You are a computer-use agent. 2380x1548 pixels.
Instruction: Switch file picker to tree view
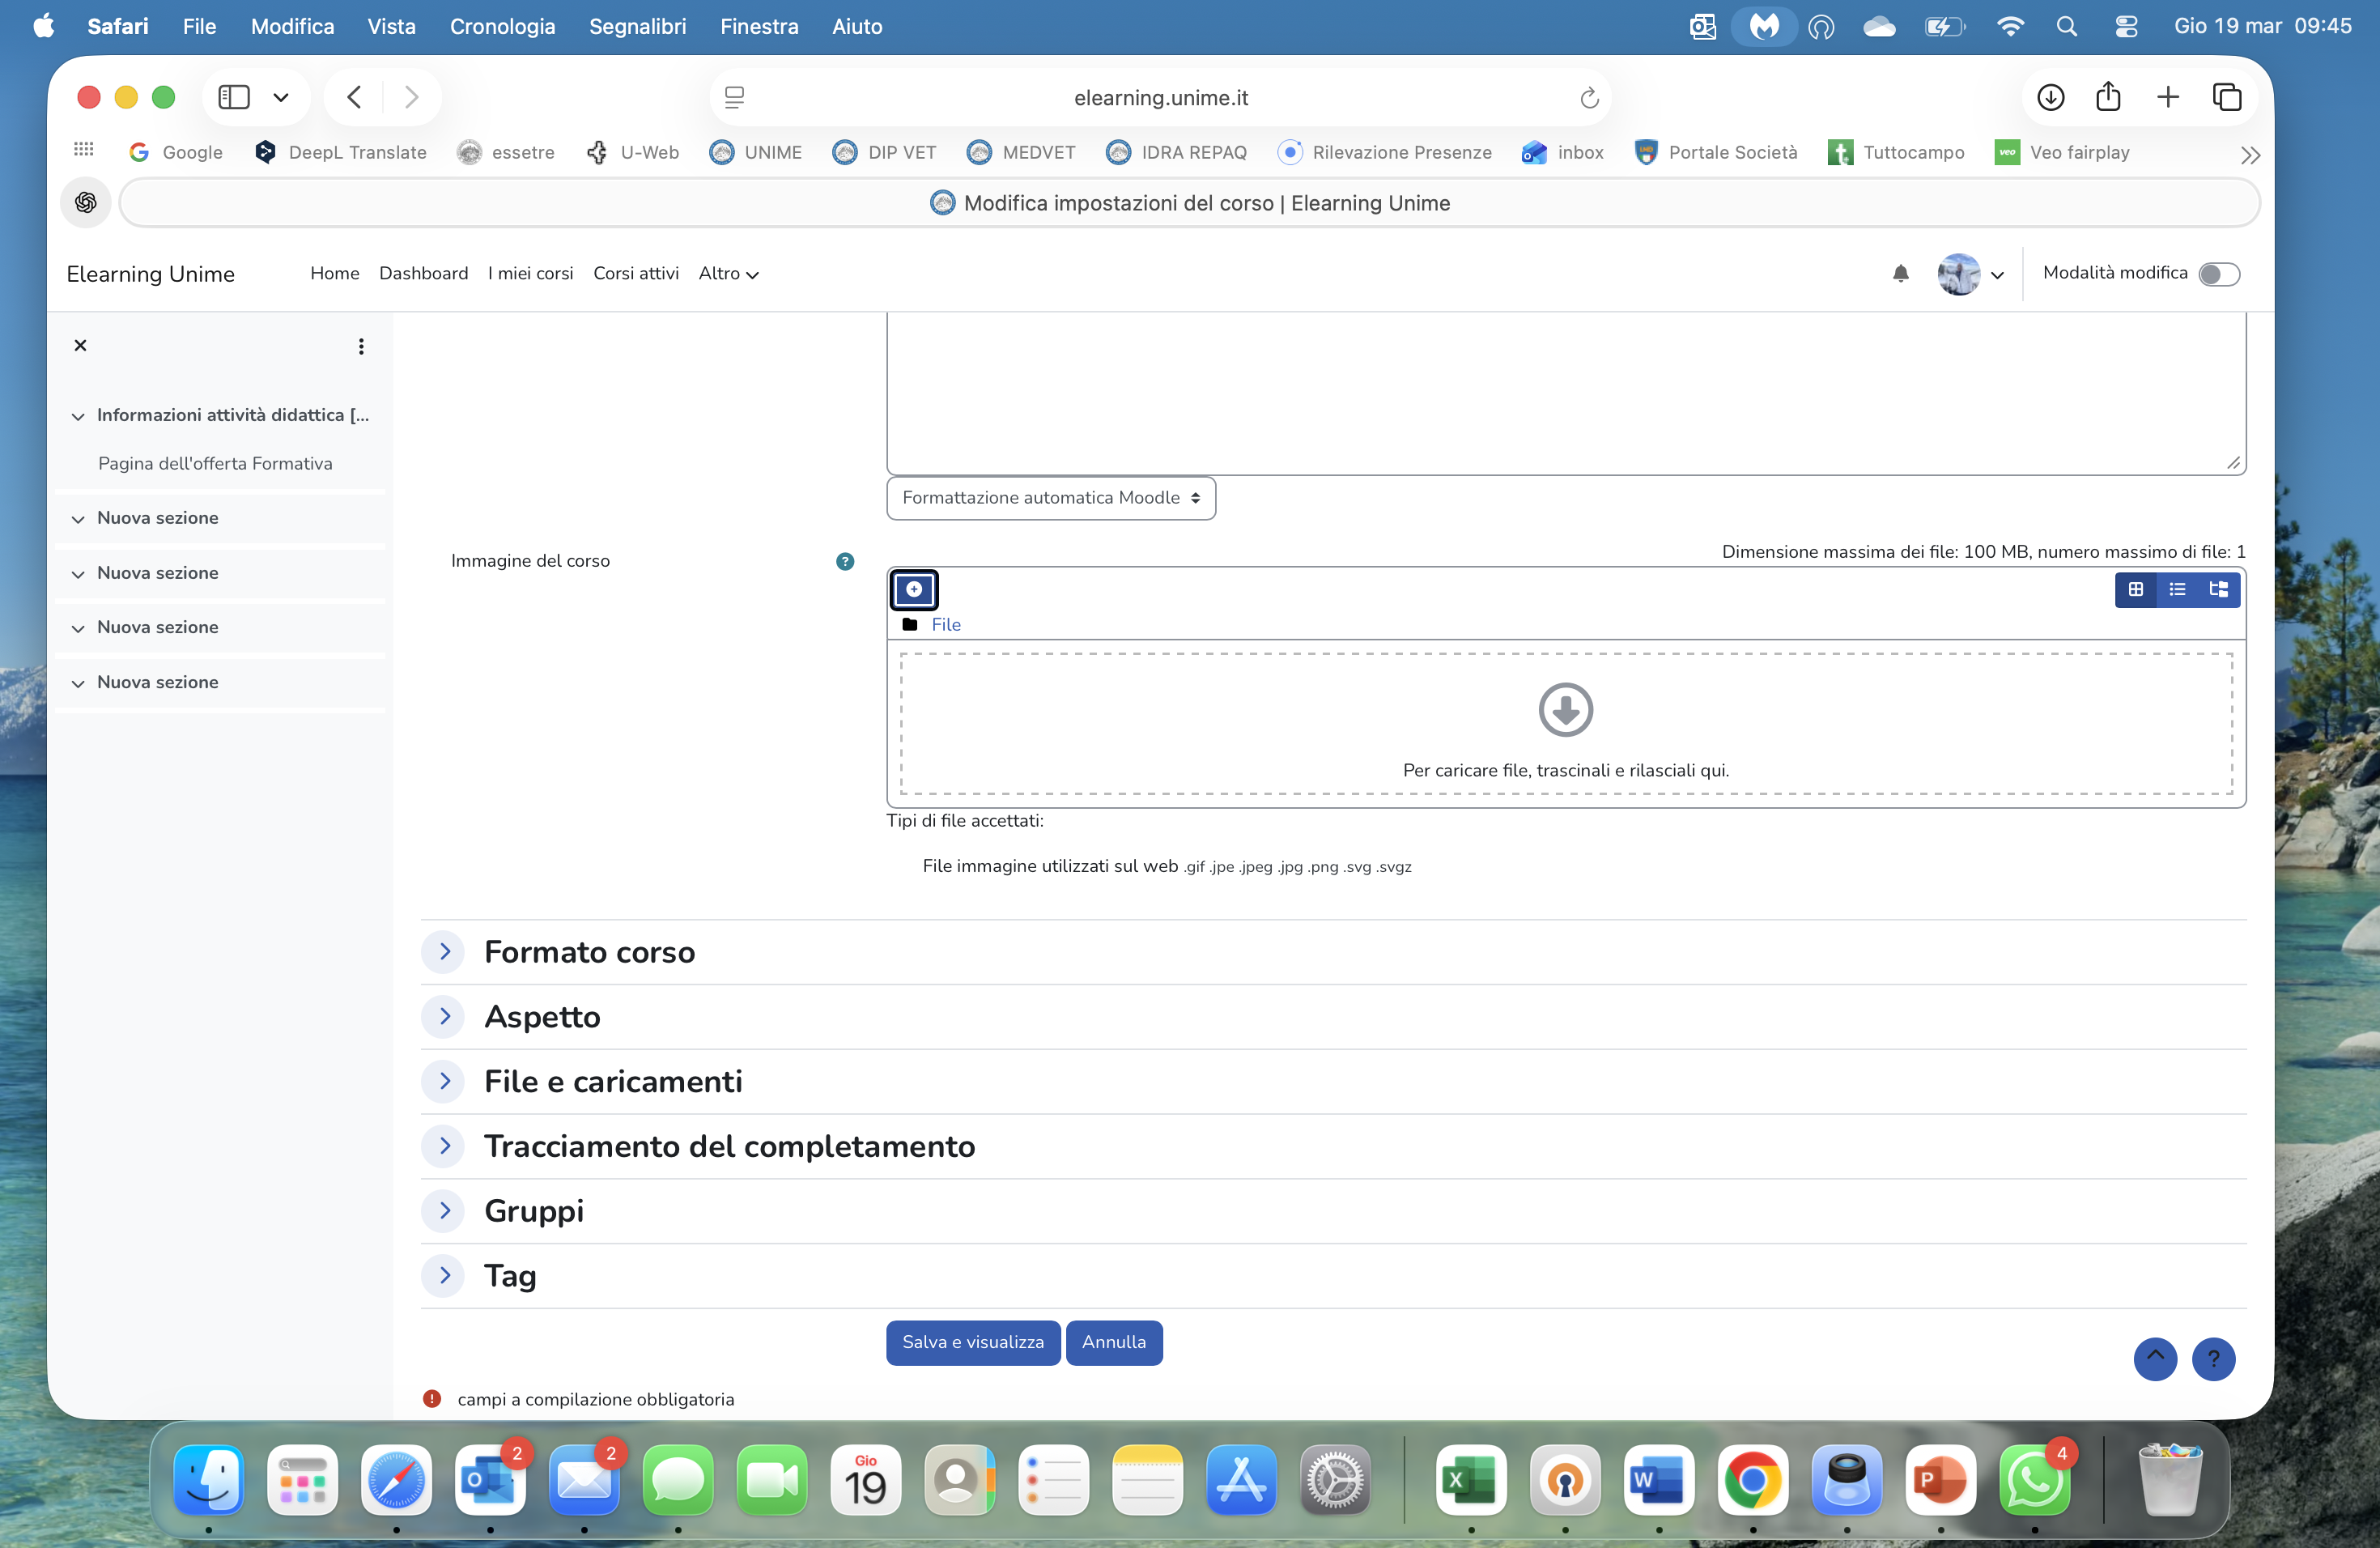click(x=2218, y=589)
